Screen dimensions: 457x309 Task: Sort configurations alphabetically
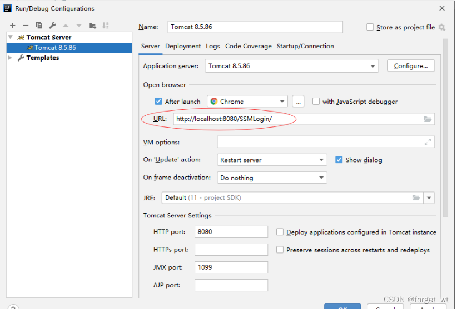(x=106, y=26)
